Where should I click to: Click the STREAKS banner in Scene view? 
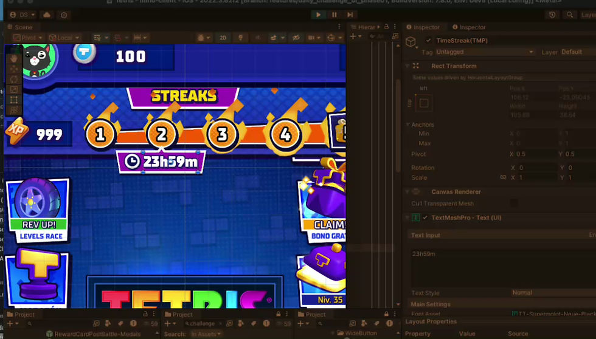pyautogui.click(x=183, y=97)
